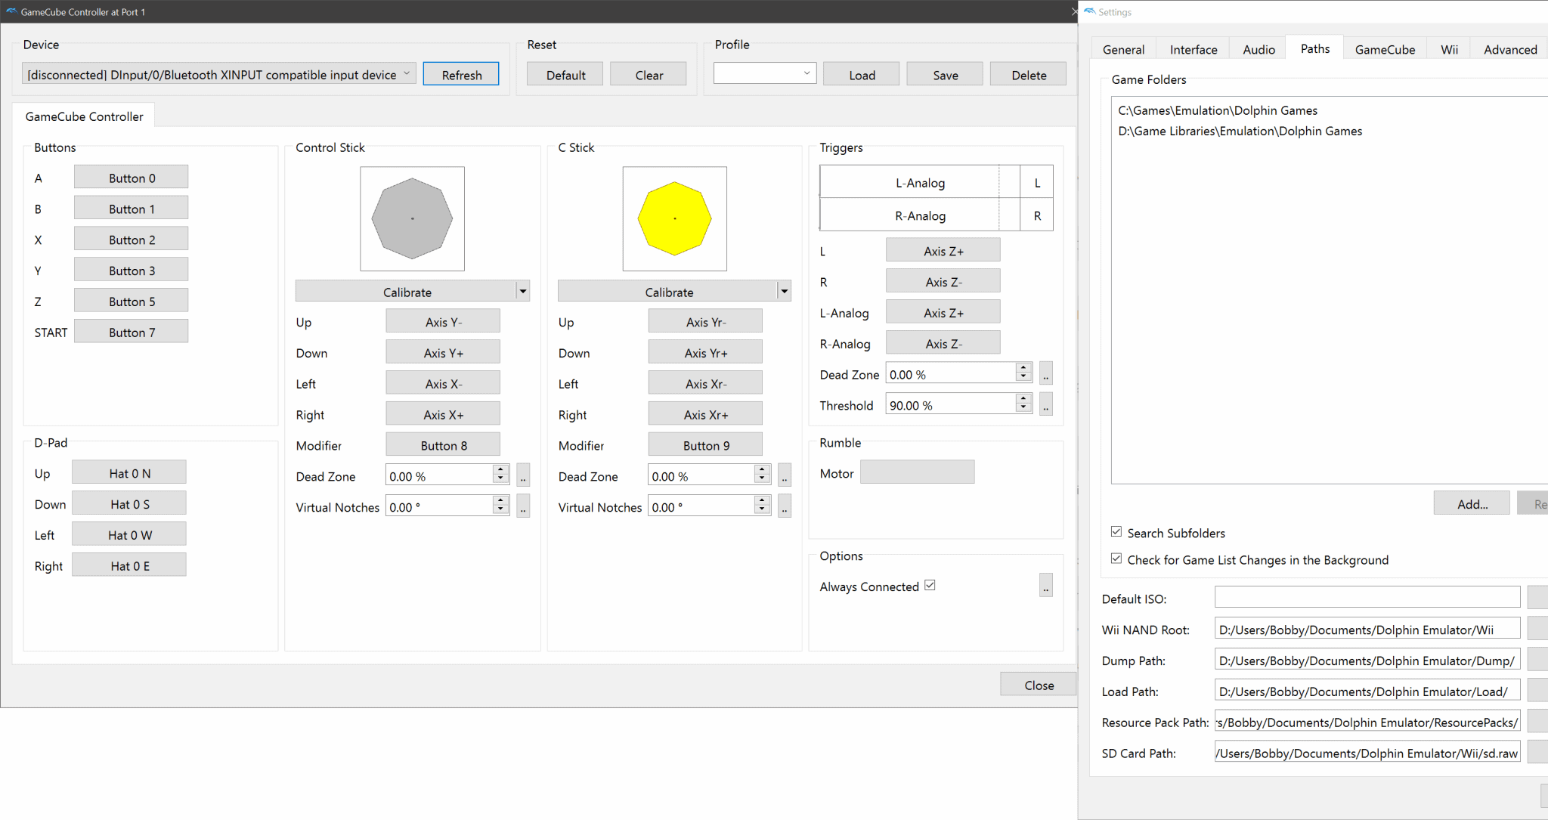Click the Always Connected '..' options button
1548x820 pixels.
tap(1045, 586)
